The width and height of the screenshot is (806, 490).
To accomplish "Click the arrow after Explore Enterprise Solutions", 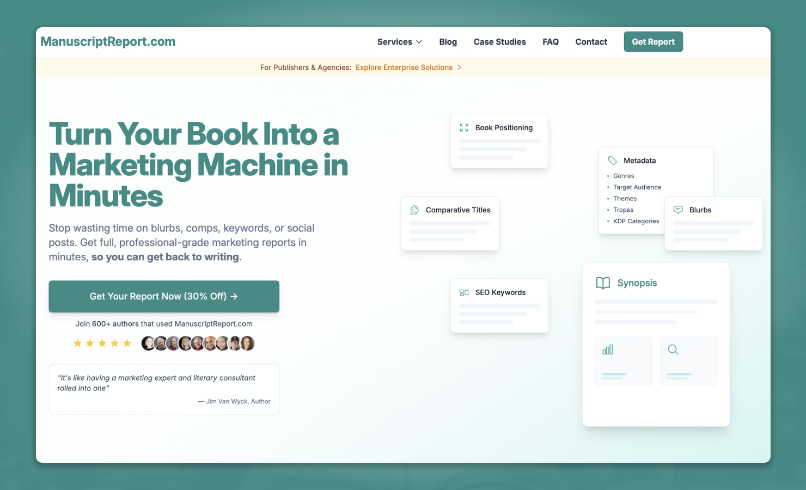I will tap(459, 68).
